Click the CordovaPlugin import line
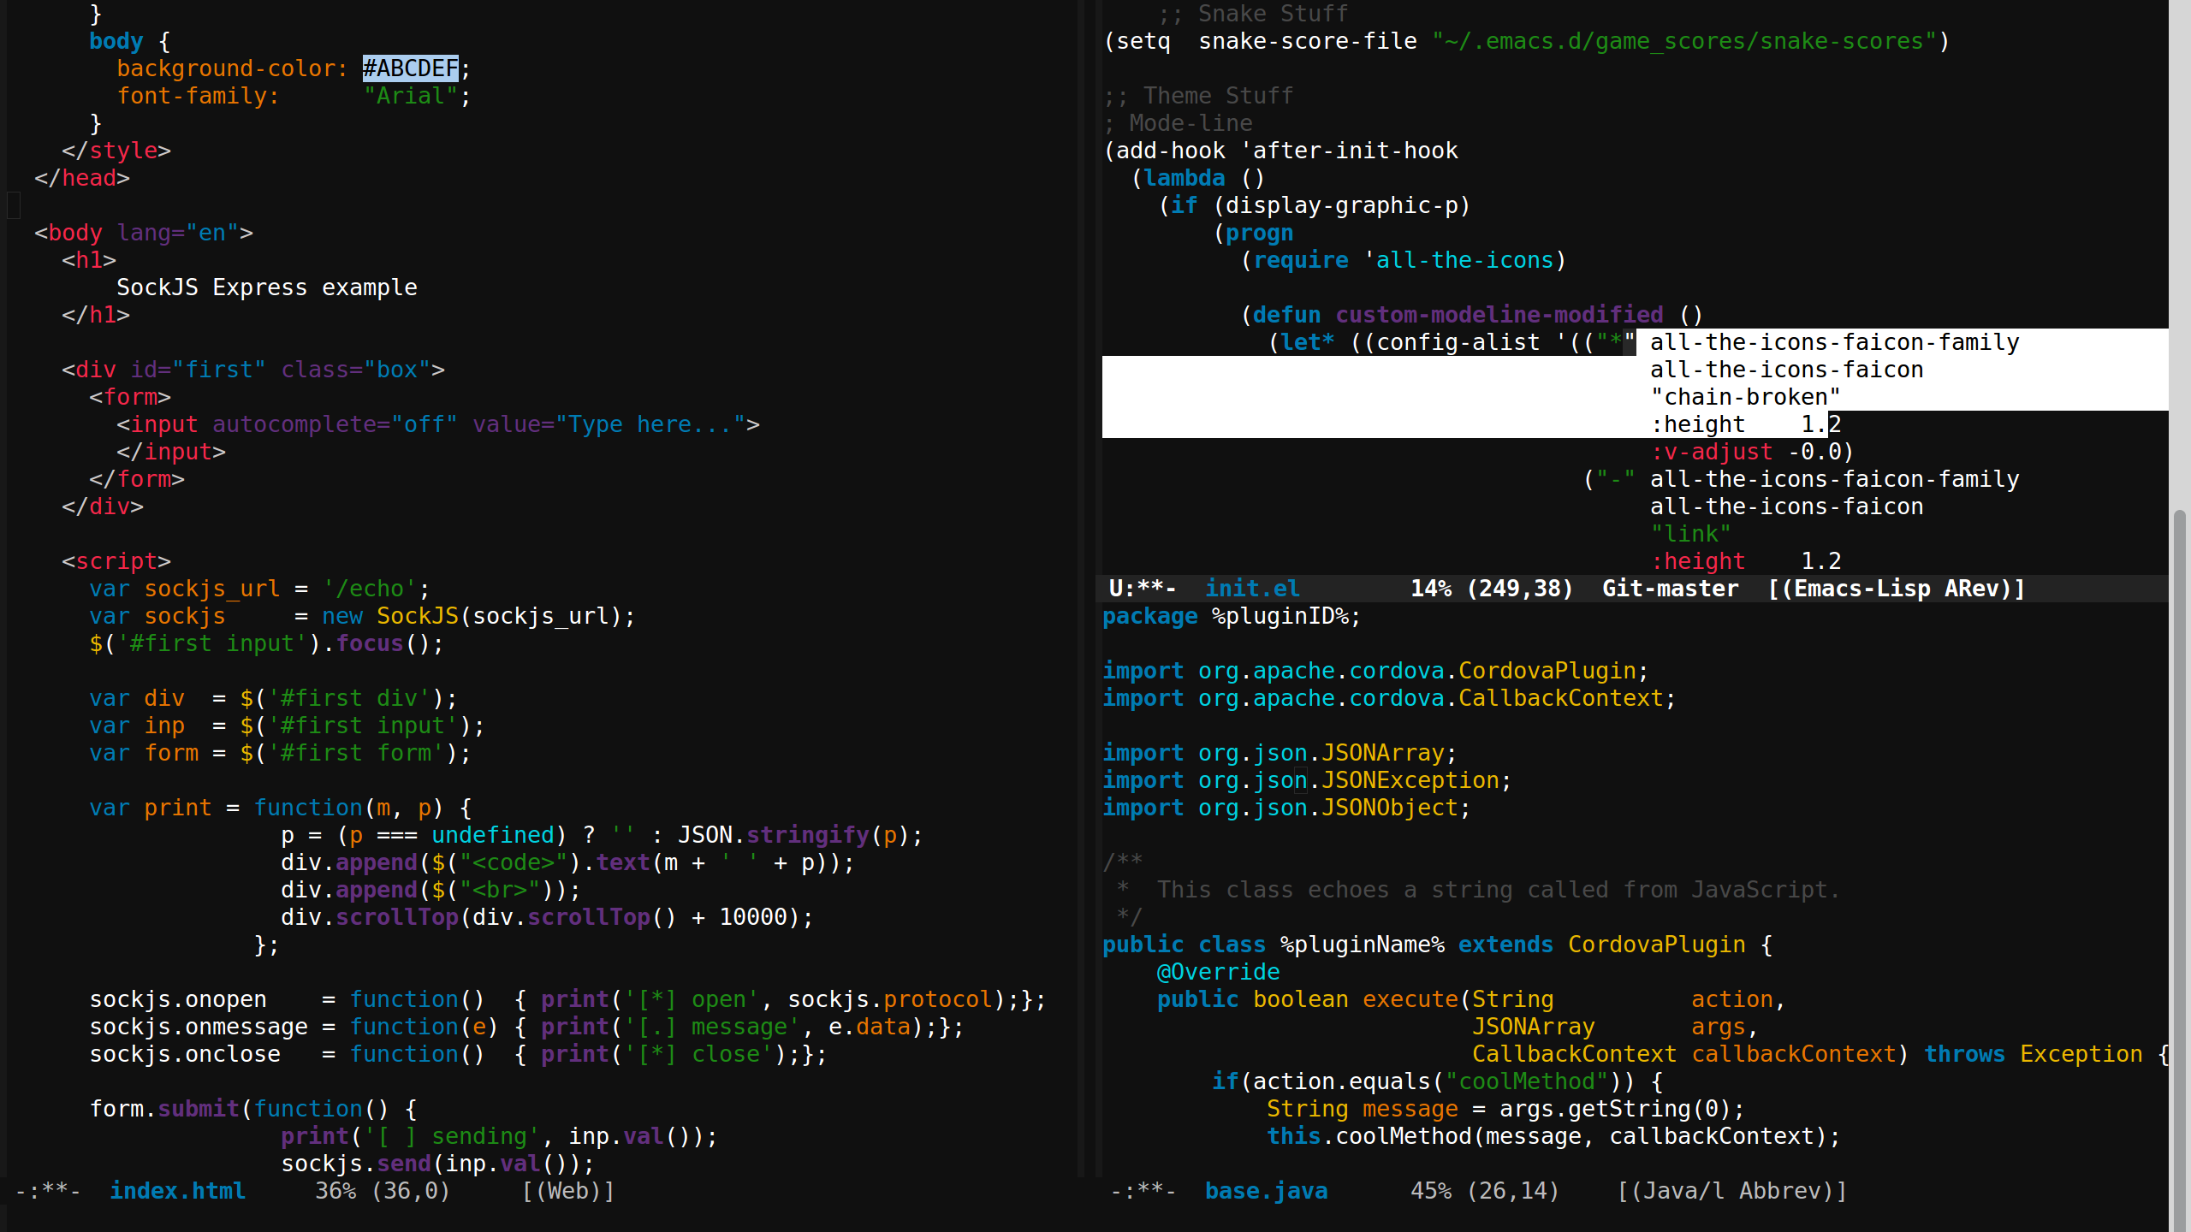The width and height of the screenshot is (2191, 1232). click(x=1375, y=670)
